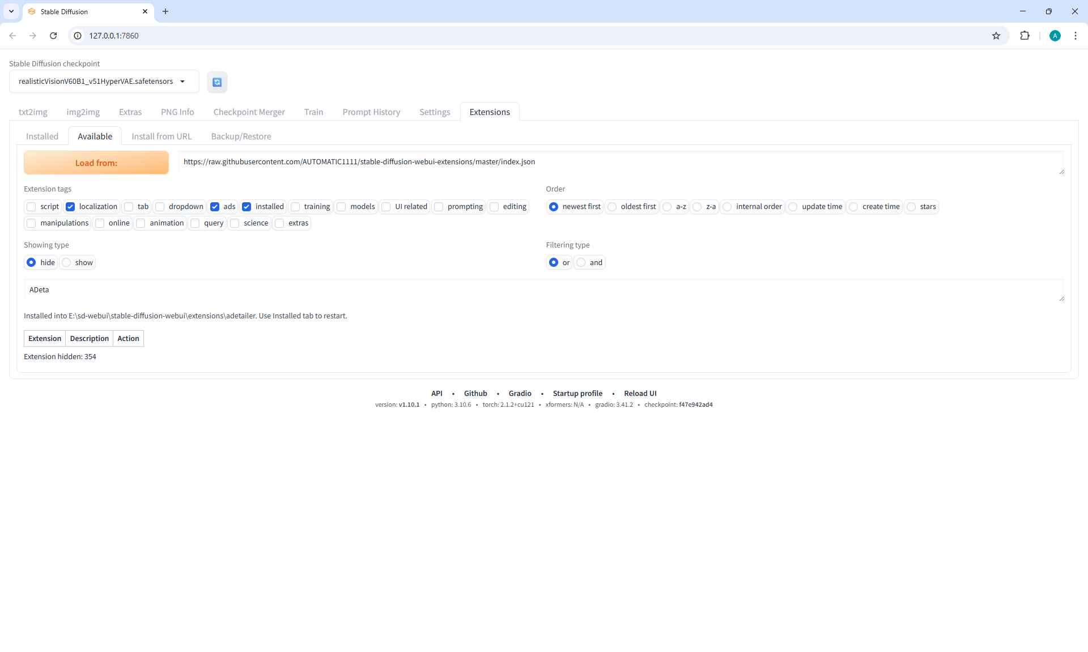The width and height of the screenshot is (1088, 652).
Task: Enable the script tag checkbox
Action: [x=32, y=207]
